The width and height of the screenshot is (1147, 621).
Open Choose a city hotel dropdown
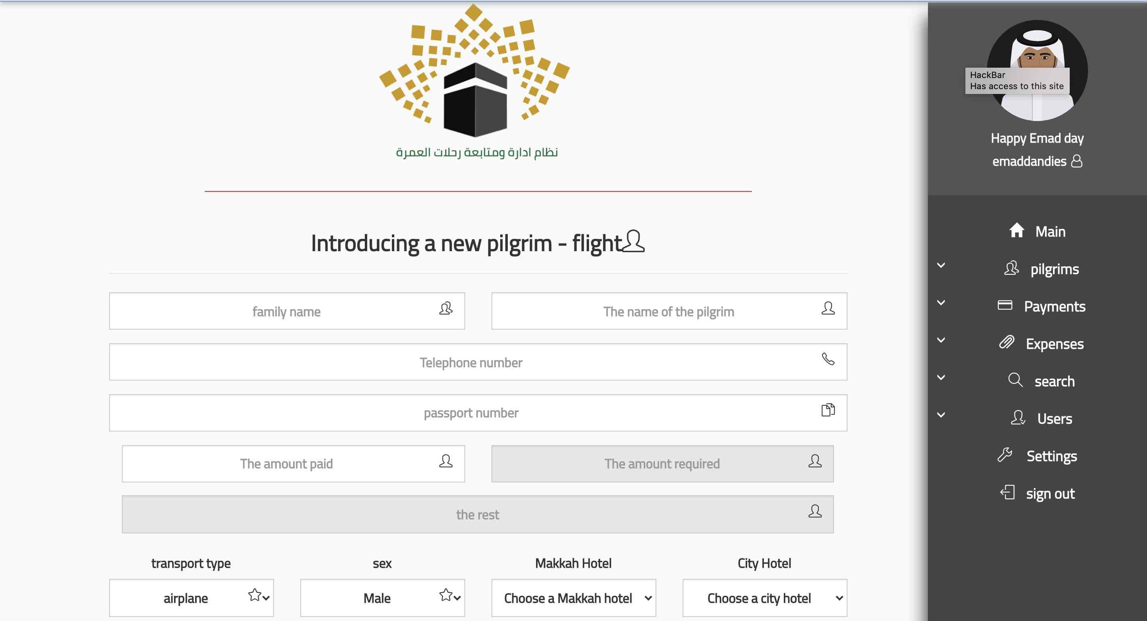pyautogui.click(x=765, y=598)
